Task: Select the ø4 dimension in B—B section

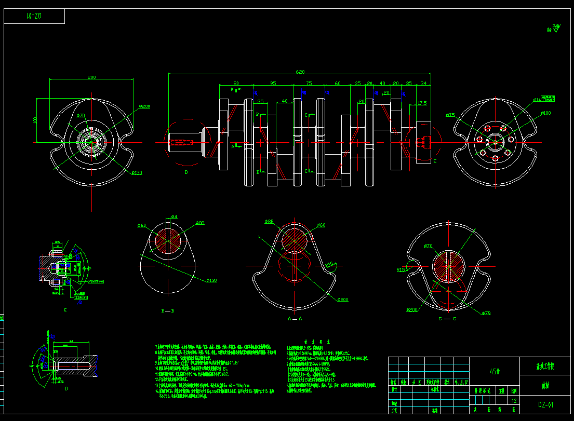Action: coord(174,216)
